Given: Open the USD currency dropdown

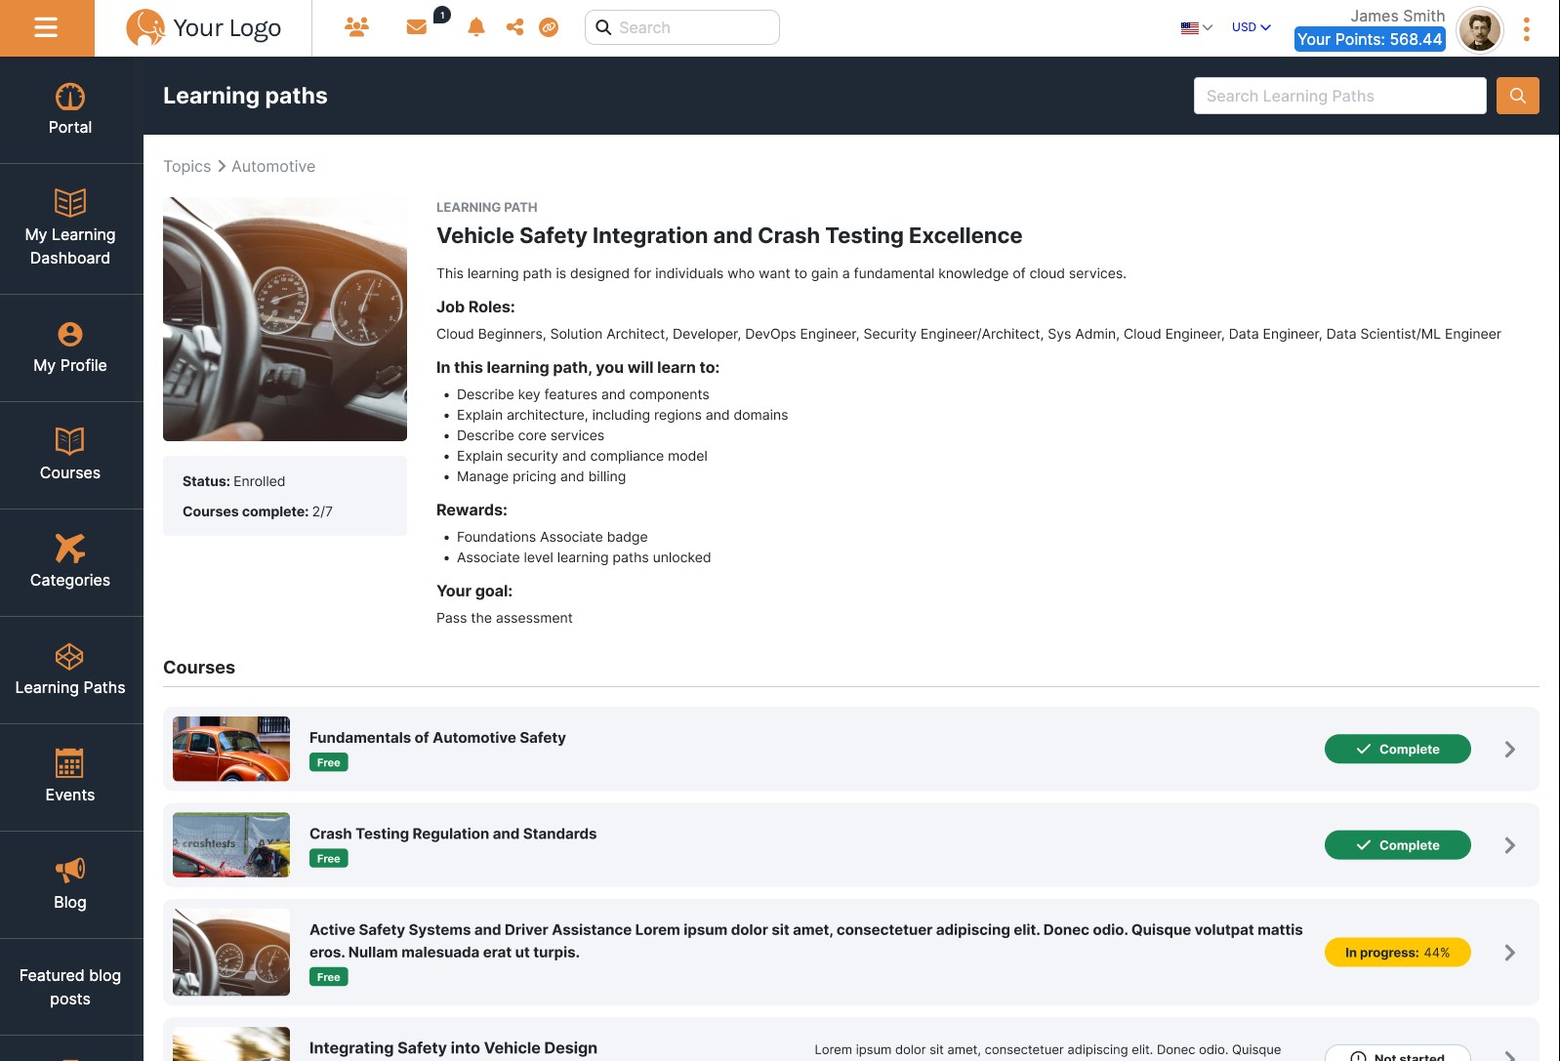Looking at the screenshot, I should (1251, 27).
